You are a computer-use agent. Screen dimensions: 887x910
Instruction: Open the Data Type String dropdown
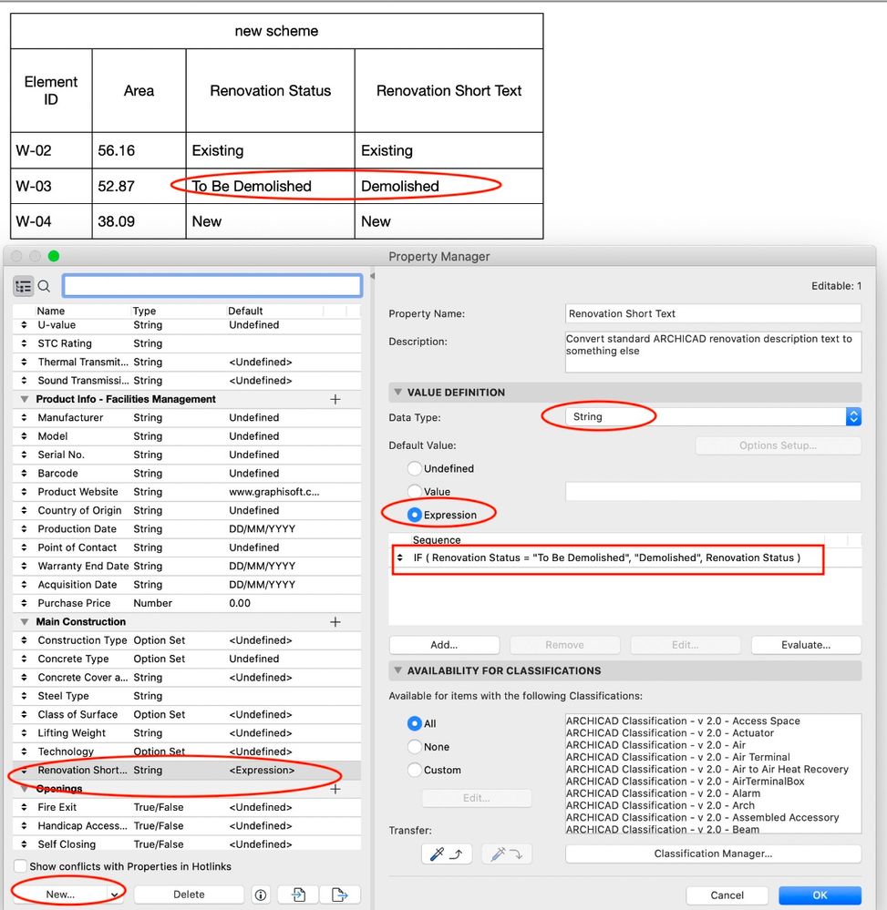(713, 416)
